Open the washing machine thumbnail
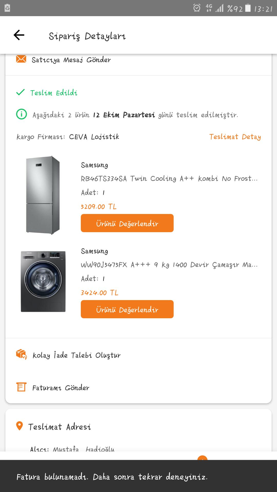This screenshot has width=277, height=492. [x=43, y=281]
